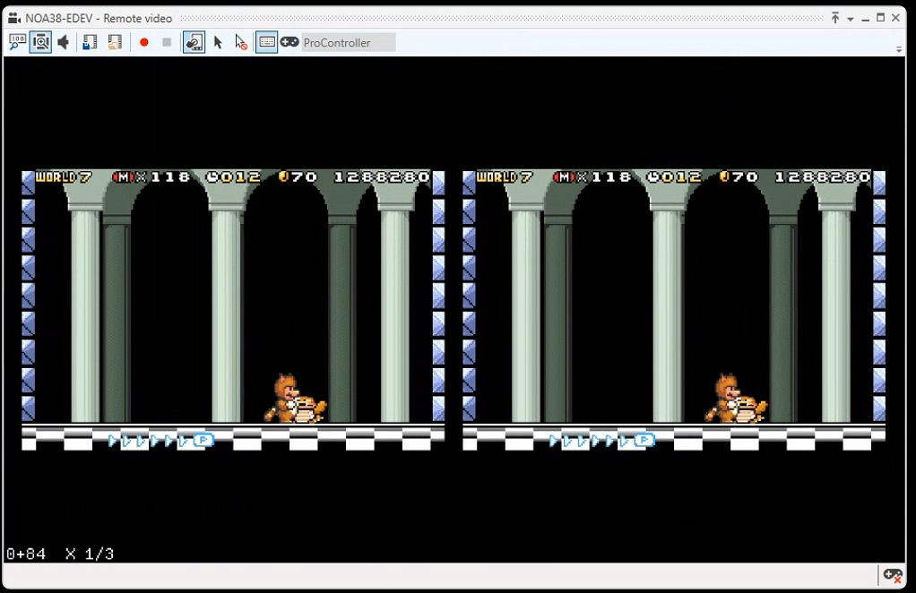Click the orange save-to-folder screenshot icon
The height and width of the screenshot is (593, 916).
point(114,42)
